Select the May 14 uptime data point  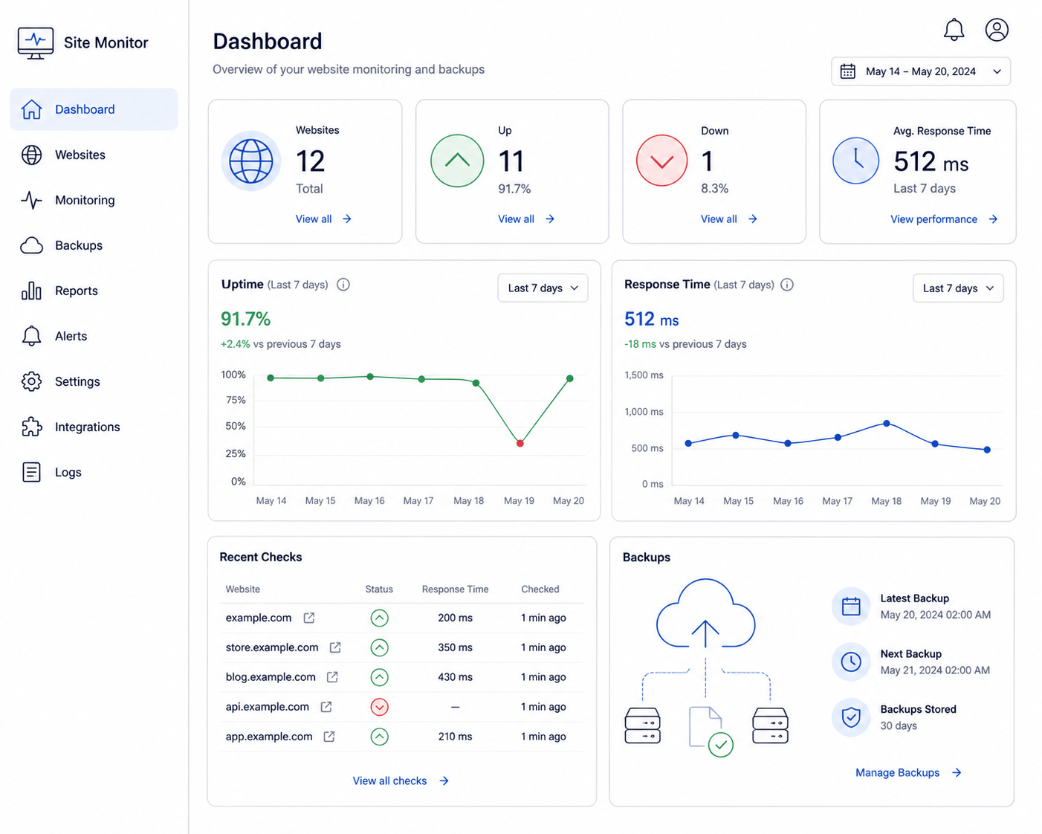coord(271,378)
